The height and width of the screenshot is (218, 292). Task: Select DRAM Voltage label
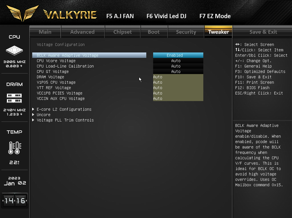(x=50, y=77)
